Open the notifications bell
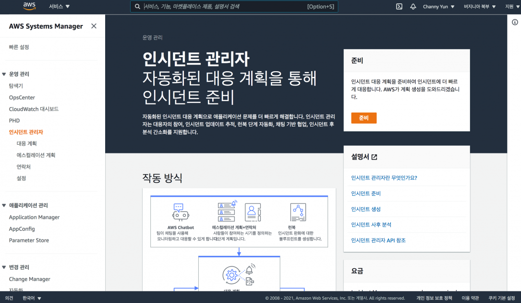 tap(413, 7)
